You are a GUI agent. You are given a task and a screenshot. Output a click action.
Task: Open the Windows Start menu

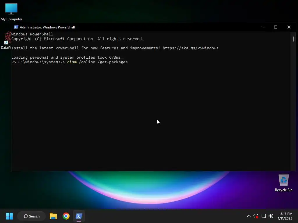[x=9, y=216]
